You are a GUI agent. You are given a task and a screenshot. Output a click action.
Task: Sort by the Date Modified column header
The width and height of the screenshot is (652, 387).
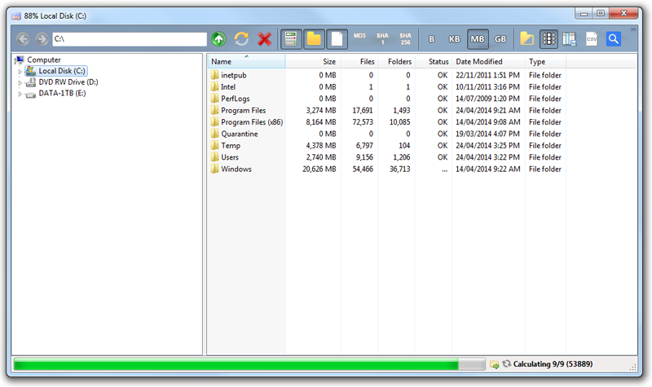click(x=487, y=62)
